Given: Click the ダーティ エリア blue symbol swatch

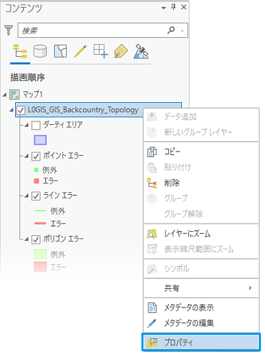Looking at the screenshot, I should (x=41, y=140).
